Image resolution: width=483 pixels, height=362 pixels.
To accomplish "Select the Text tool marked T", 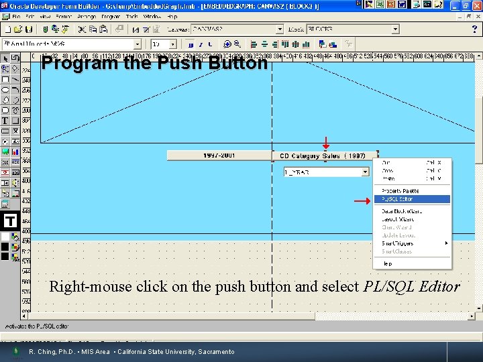I will tap(5, 121).
